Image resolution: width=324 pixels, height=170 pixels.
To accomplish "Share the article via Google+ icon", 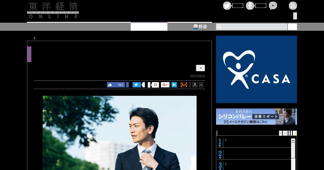I will tap(165, 85).
